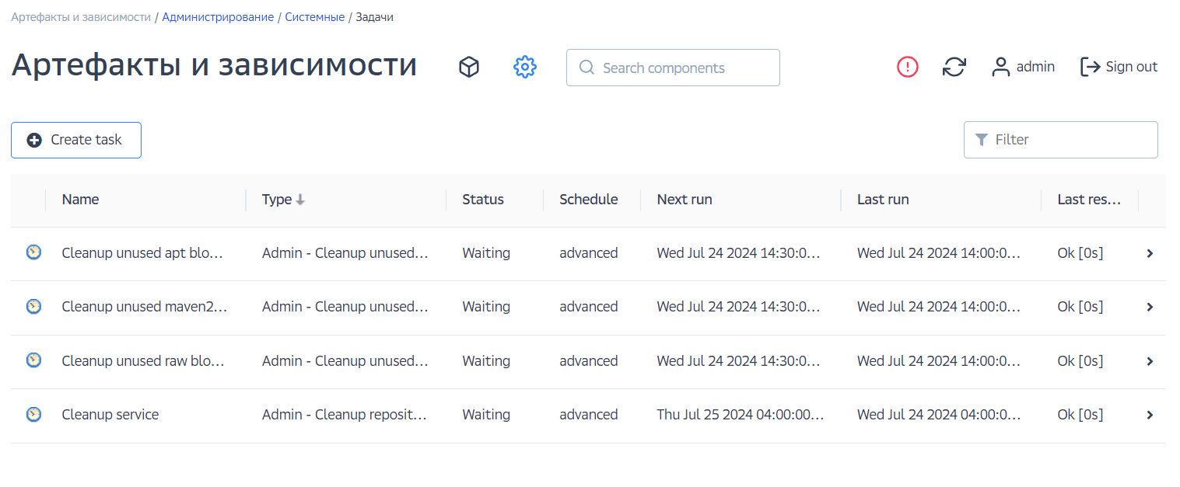
Task: Open Cleanup service details via chevron
Action: point(1150,416)
